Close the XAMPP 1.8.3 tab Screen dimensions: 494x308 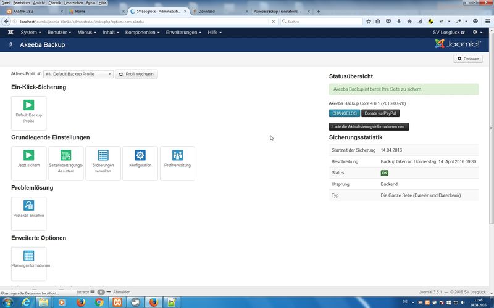coord(61,11)
